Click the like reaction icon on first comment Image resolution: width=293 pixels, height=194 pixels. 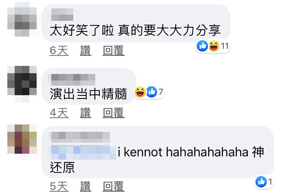pyautogui.click(x=202, y=46)
